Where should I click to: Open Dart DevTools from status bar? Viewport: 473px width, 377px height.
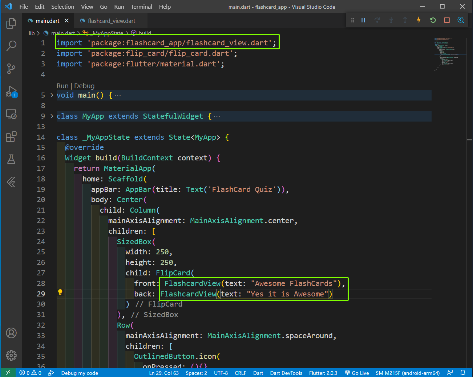click(x=286, y=373)
